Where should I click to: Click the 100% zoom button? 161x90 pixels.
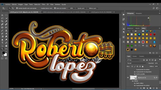click(x=71, y=8)
